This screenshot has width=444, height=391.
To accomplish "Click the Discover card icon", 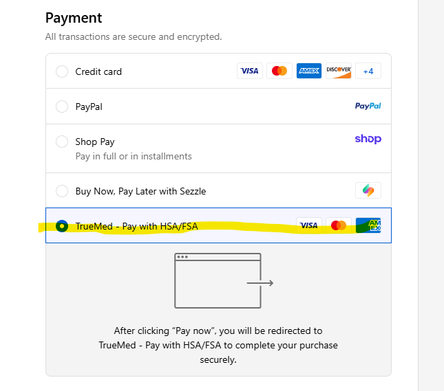I will pos(339,71).
